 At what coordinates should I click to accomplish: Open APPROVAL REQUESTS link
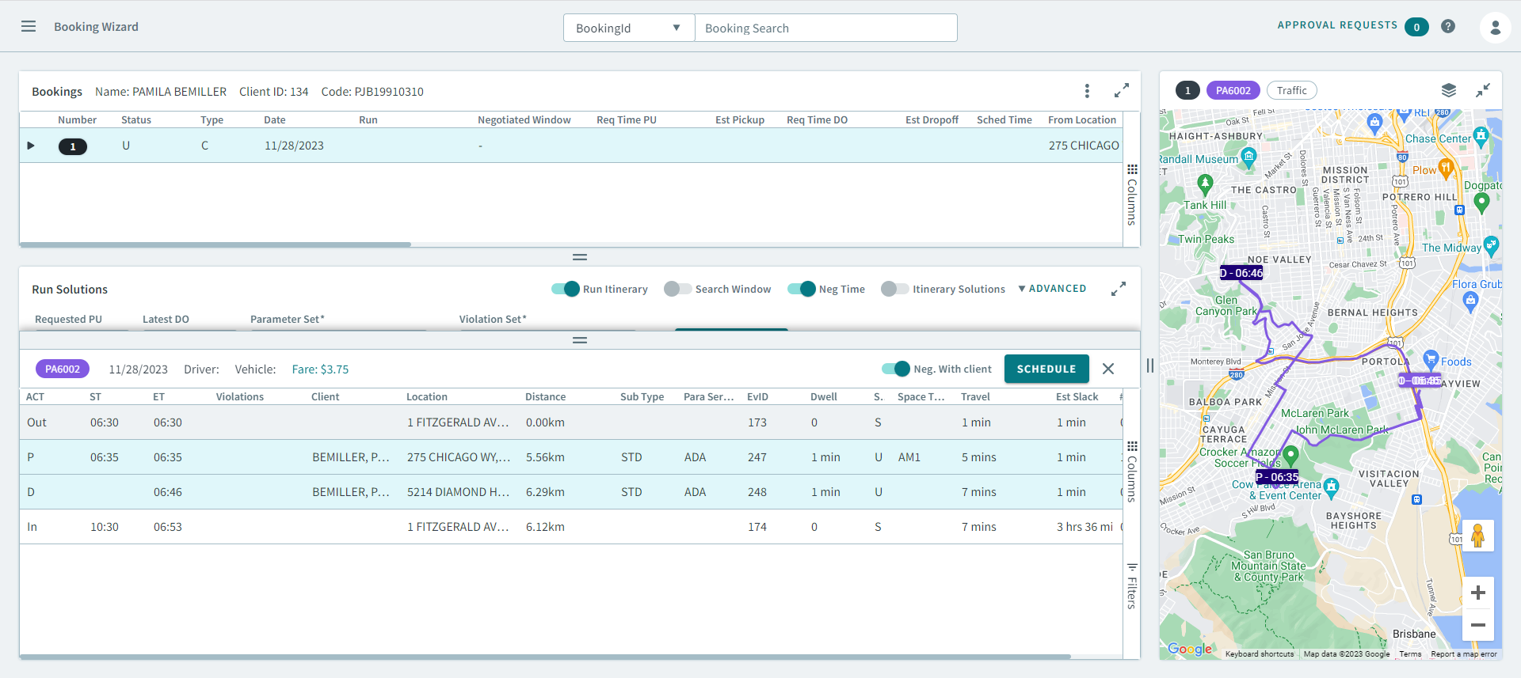pyautogui.click(x=1337, y=25)
